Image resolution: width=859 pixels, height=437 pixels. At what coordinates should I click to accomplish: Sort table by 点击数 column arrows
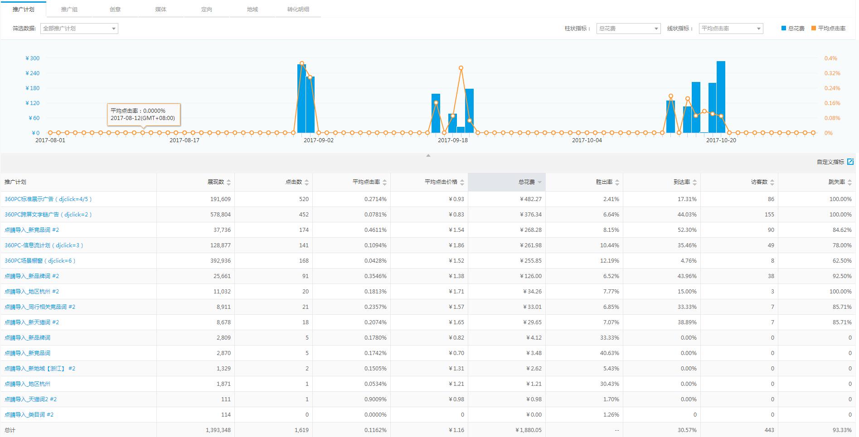[x=306, y=182]
